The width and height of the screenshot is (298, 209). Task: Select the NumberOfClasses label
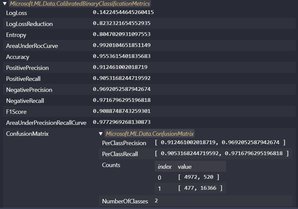[125, 201]
